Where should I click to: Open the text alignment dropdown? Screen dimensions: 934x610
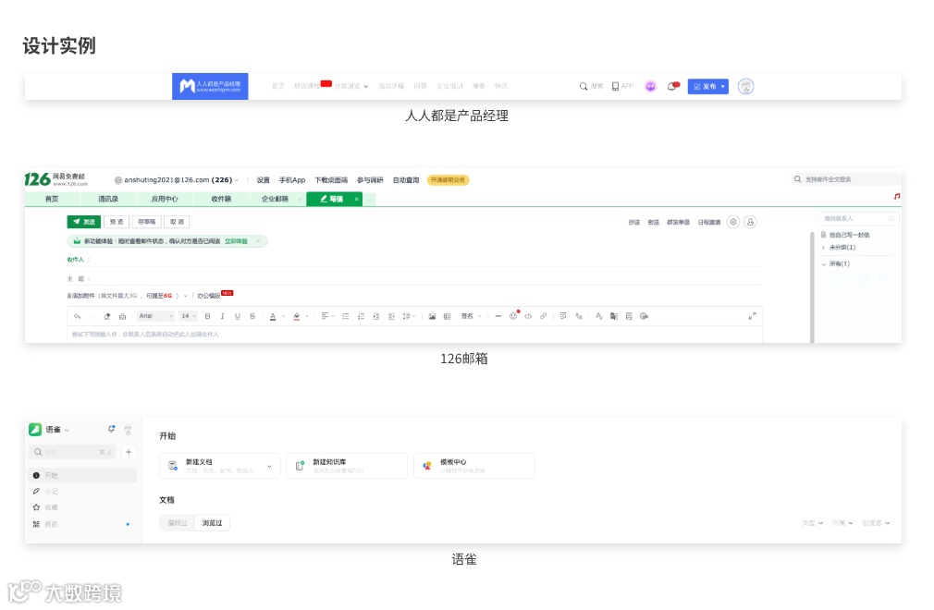[327, 316]
